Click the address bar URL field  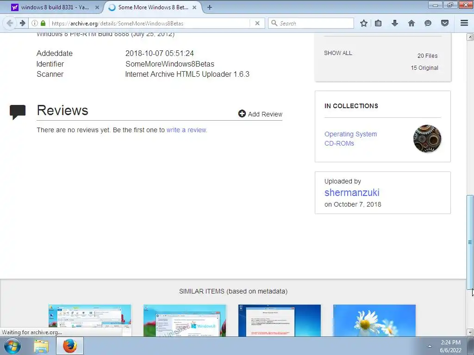[150, 23]
